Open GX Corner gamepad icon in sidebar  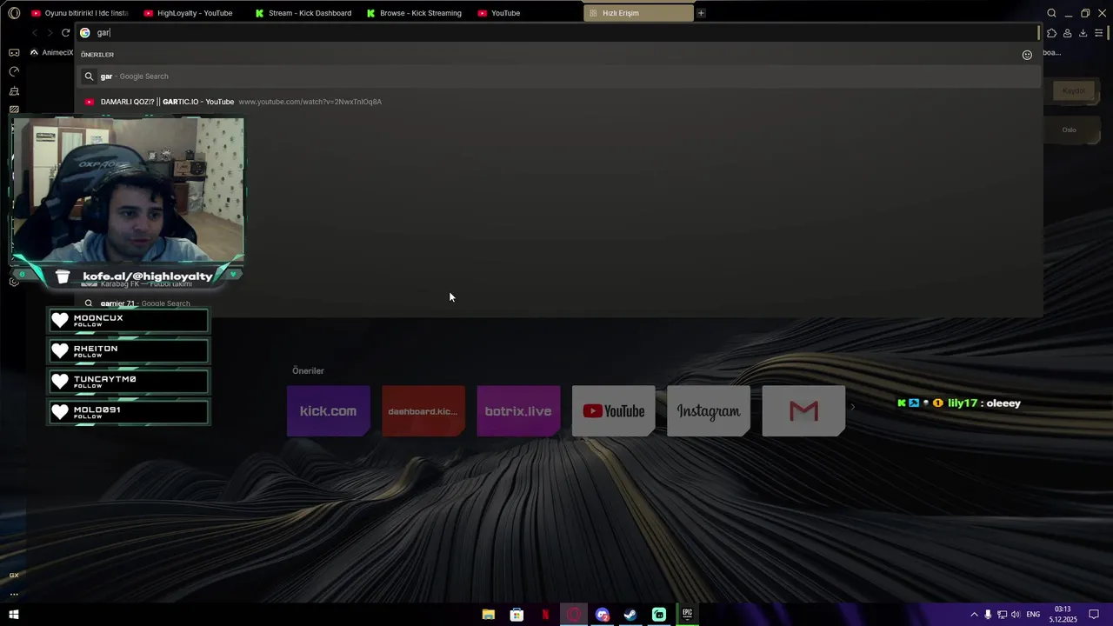pos(14,52)
